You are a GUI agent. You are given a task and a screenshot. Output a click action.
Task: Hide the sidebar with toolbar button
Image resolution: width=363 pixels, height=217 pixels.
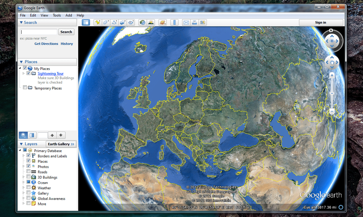86,22
